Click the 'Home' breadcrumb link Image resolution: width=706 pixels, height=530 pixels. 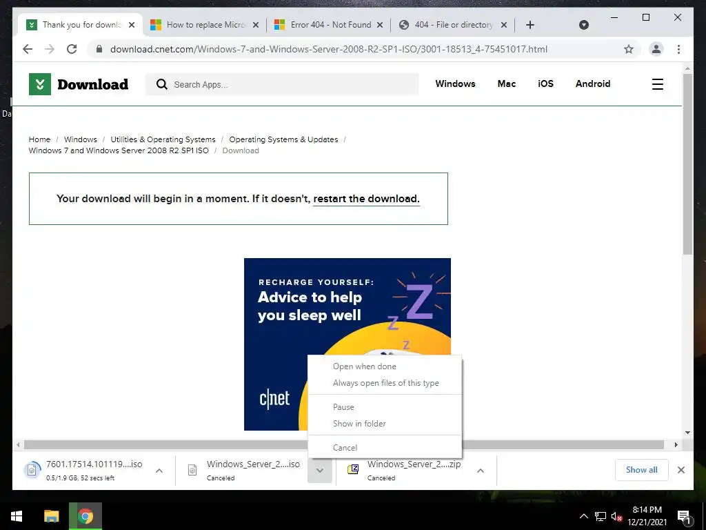point(39,139)
